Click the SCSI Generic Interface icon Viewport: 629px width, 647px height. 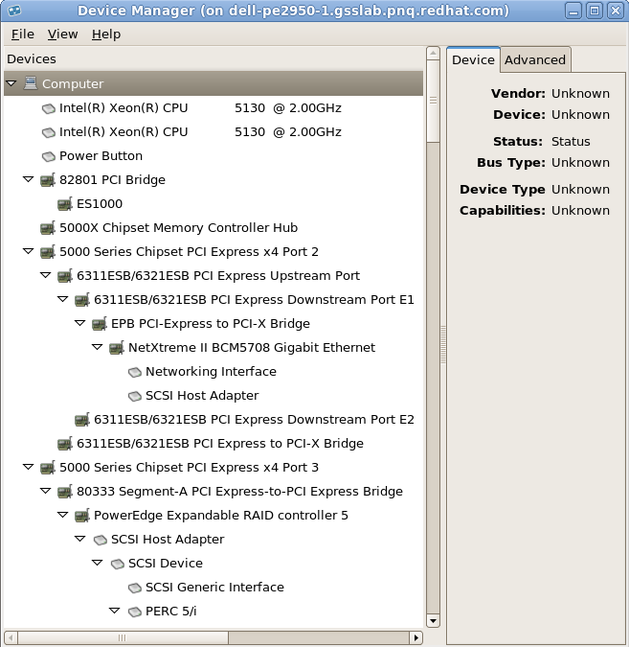coord(135,588)
